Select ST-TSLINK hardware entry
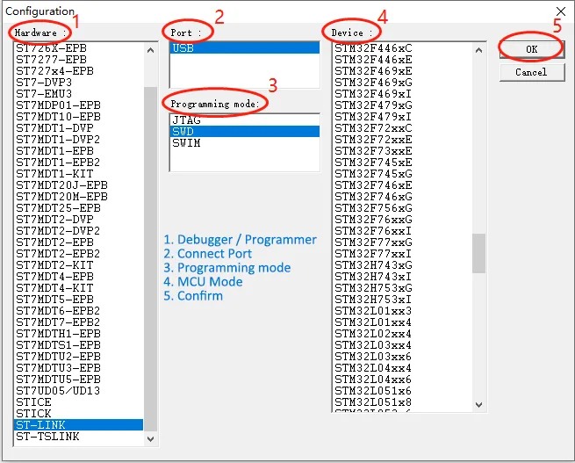The height and width of the screenshot is (463, 575). point(78,437)
